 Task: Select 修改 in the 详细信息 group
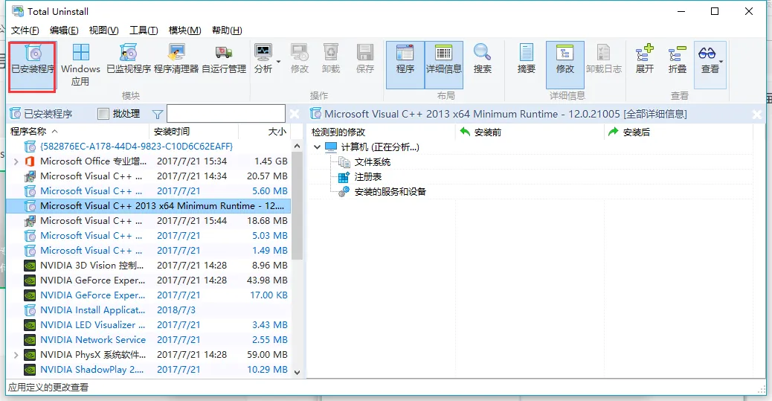(564, 65)
